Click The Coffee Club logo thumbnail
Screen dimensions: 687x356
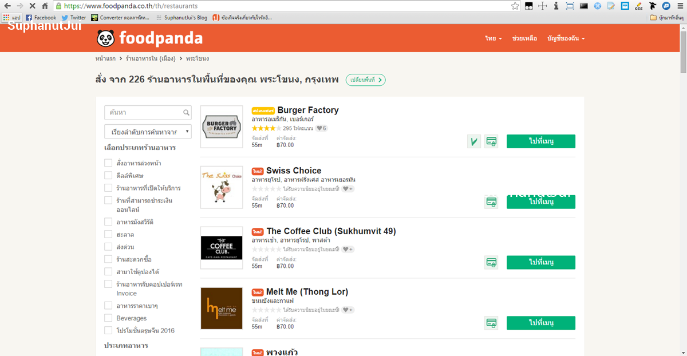tap(222, 248)
